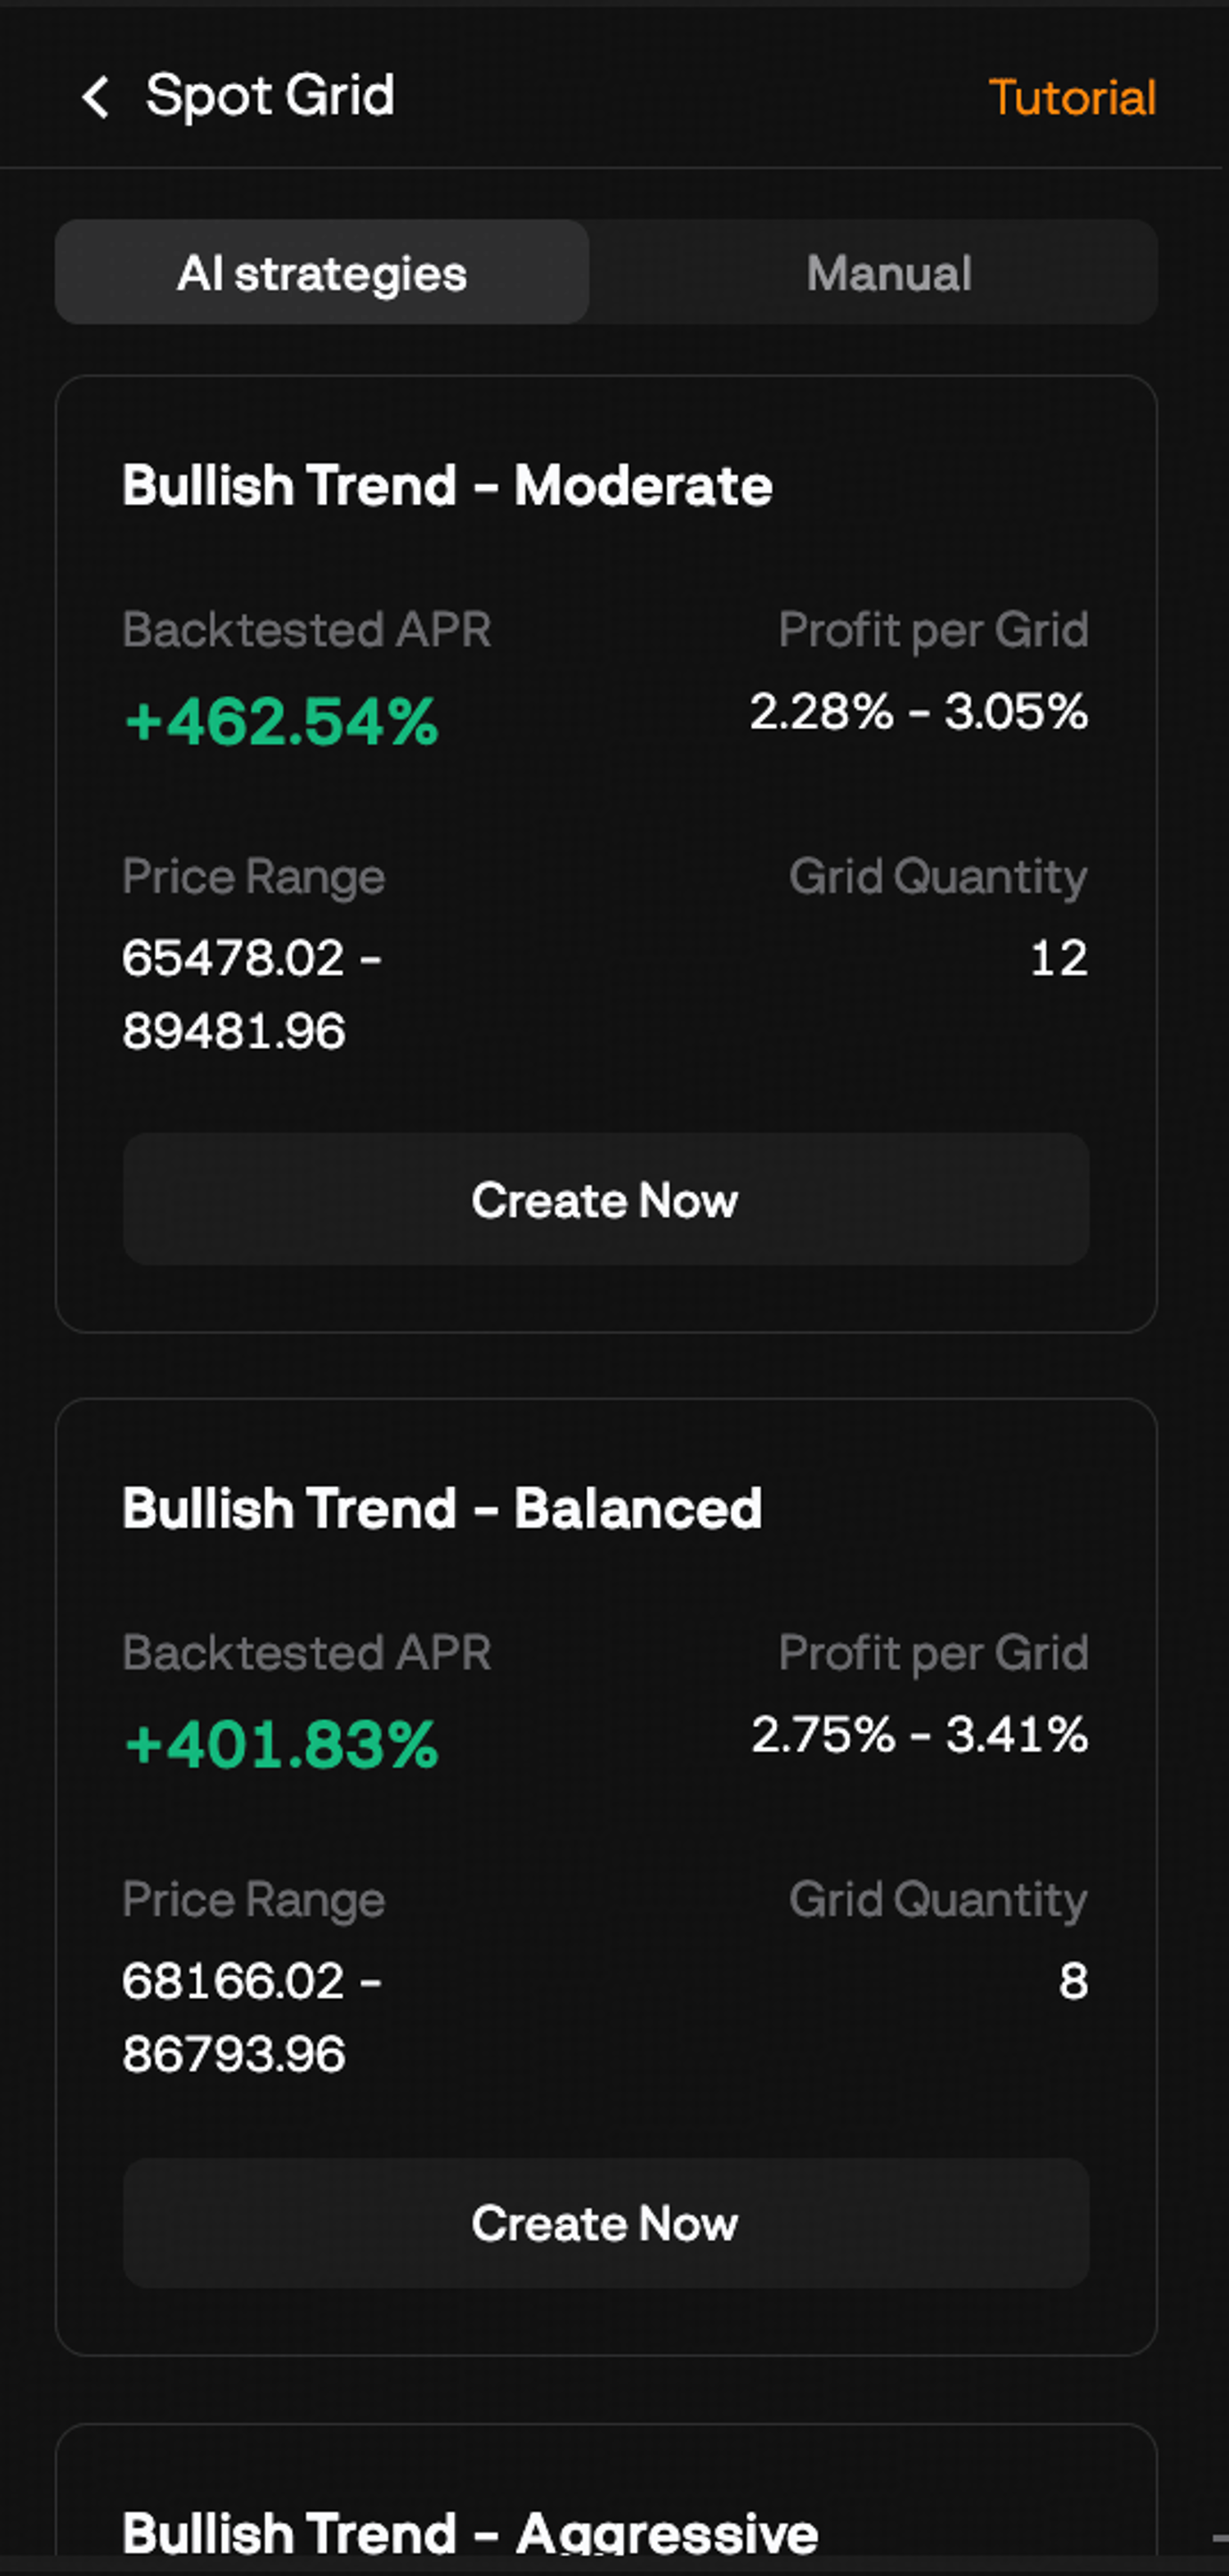Select the 68166.02 - 86793.96 price range
Screen dimensions: 1229x2576
pyautogui.click(x=252, y=2017)
